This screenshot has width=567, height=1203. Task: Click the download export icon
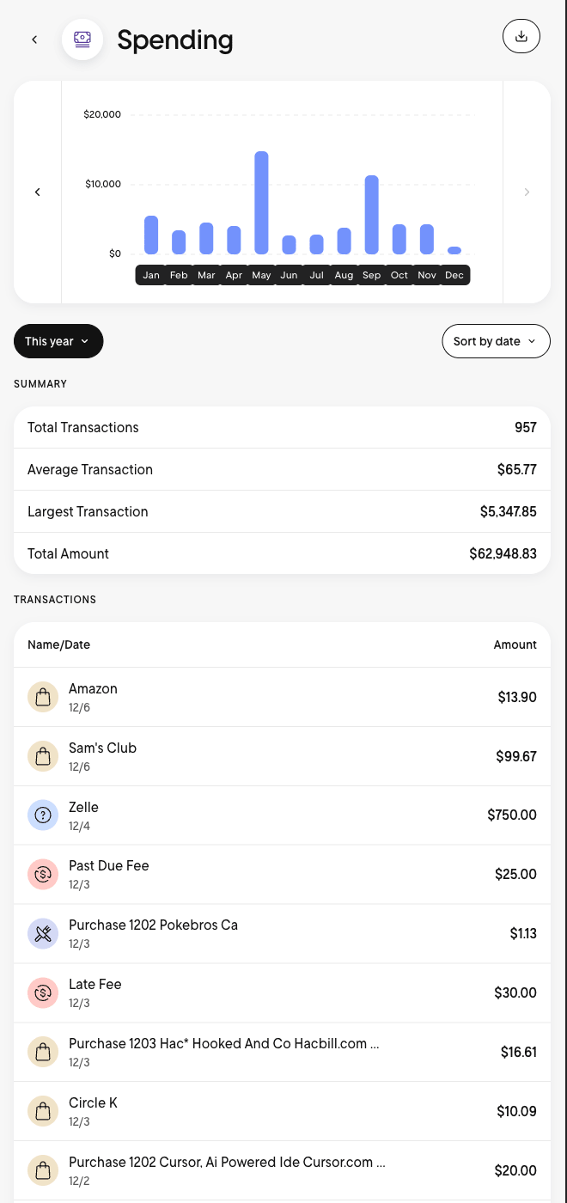[521, 36]
